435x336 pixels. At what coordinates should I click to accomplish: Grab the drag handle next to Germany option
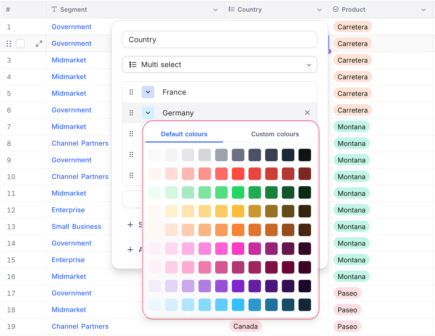click(131, 113)
